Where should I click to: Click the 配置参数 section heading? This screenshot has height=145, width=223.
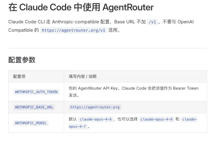22,60
